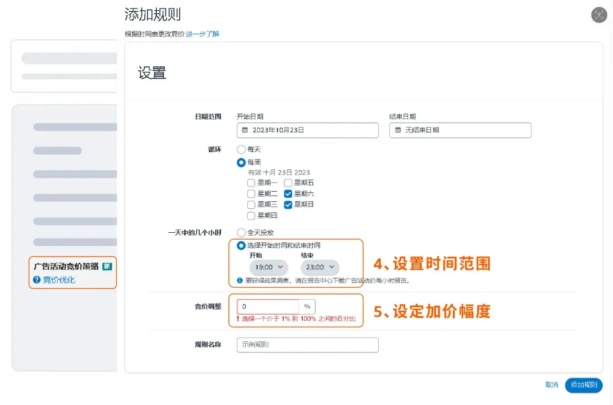Image resolution: width=613 pixels, height=405 pixels.
Task: Open the 无结束日期 end date picker
Action: point(460,130)
